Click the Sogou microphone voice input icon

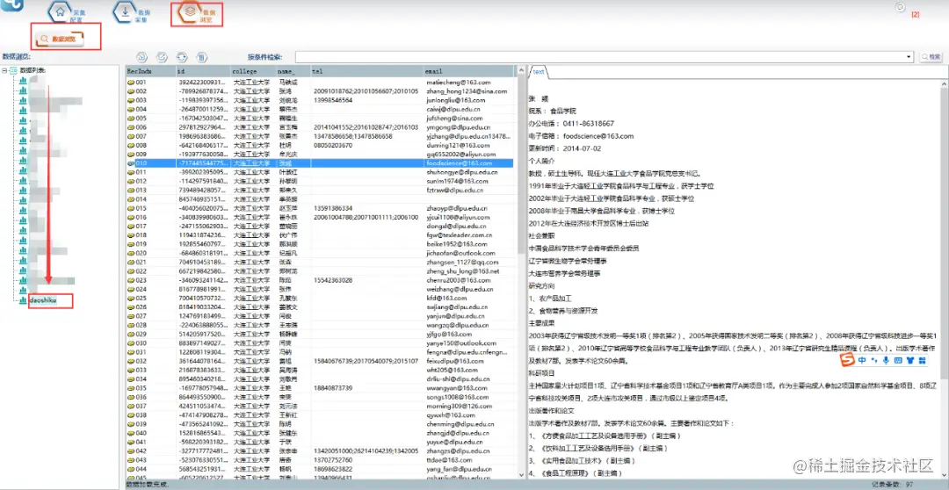[x=886, y=361]
